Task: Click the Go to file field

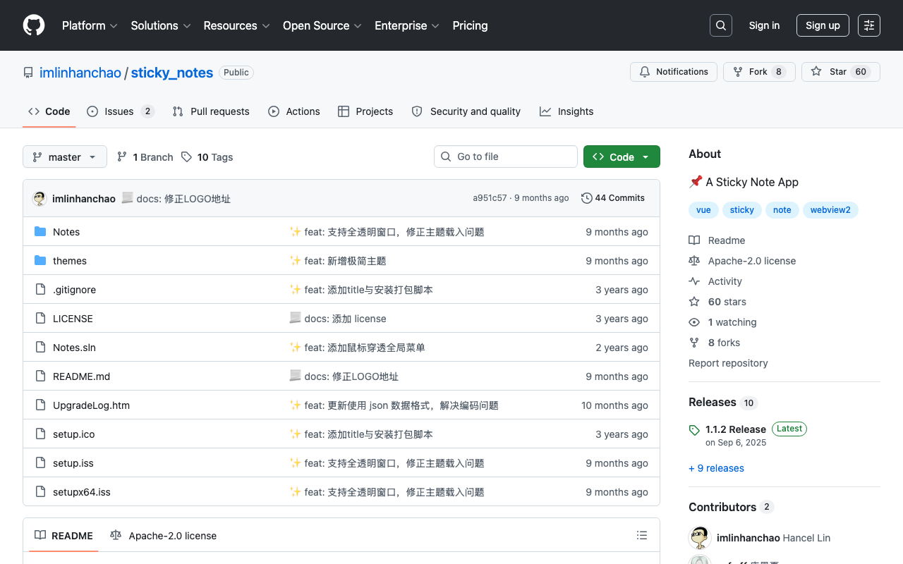Action: coord(506,157)
